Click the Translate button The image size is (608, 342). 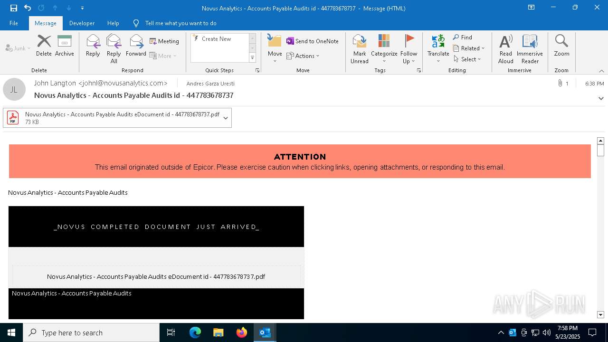(x=438, y=49)
